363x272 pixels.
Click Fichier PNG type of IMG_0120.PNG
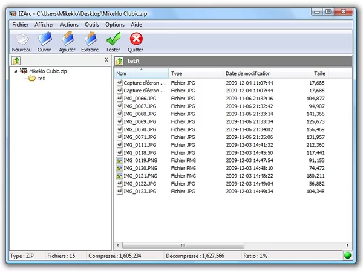pyautogui.click(x=183, y=168)
